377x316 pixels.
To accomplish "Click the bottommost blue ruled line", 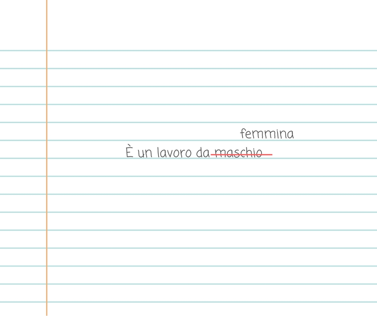I will pos(188,302).
